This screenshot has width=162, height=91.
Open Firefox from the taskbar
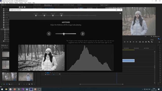point(15,89)
